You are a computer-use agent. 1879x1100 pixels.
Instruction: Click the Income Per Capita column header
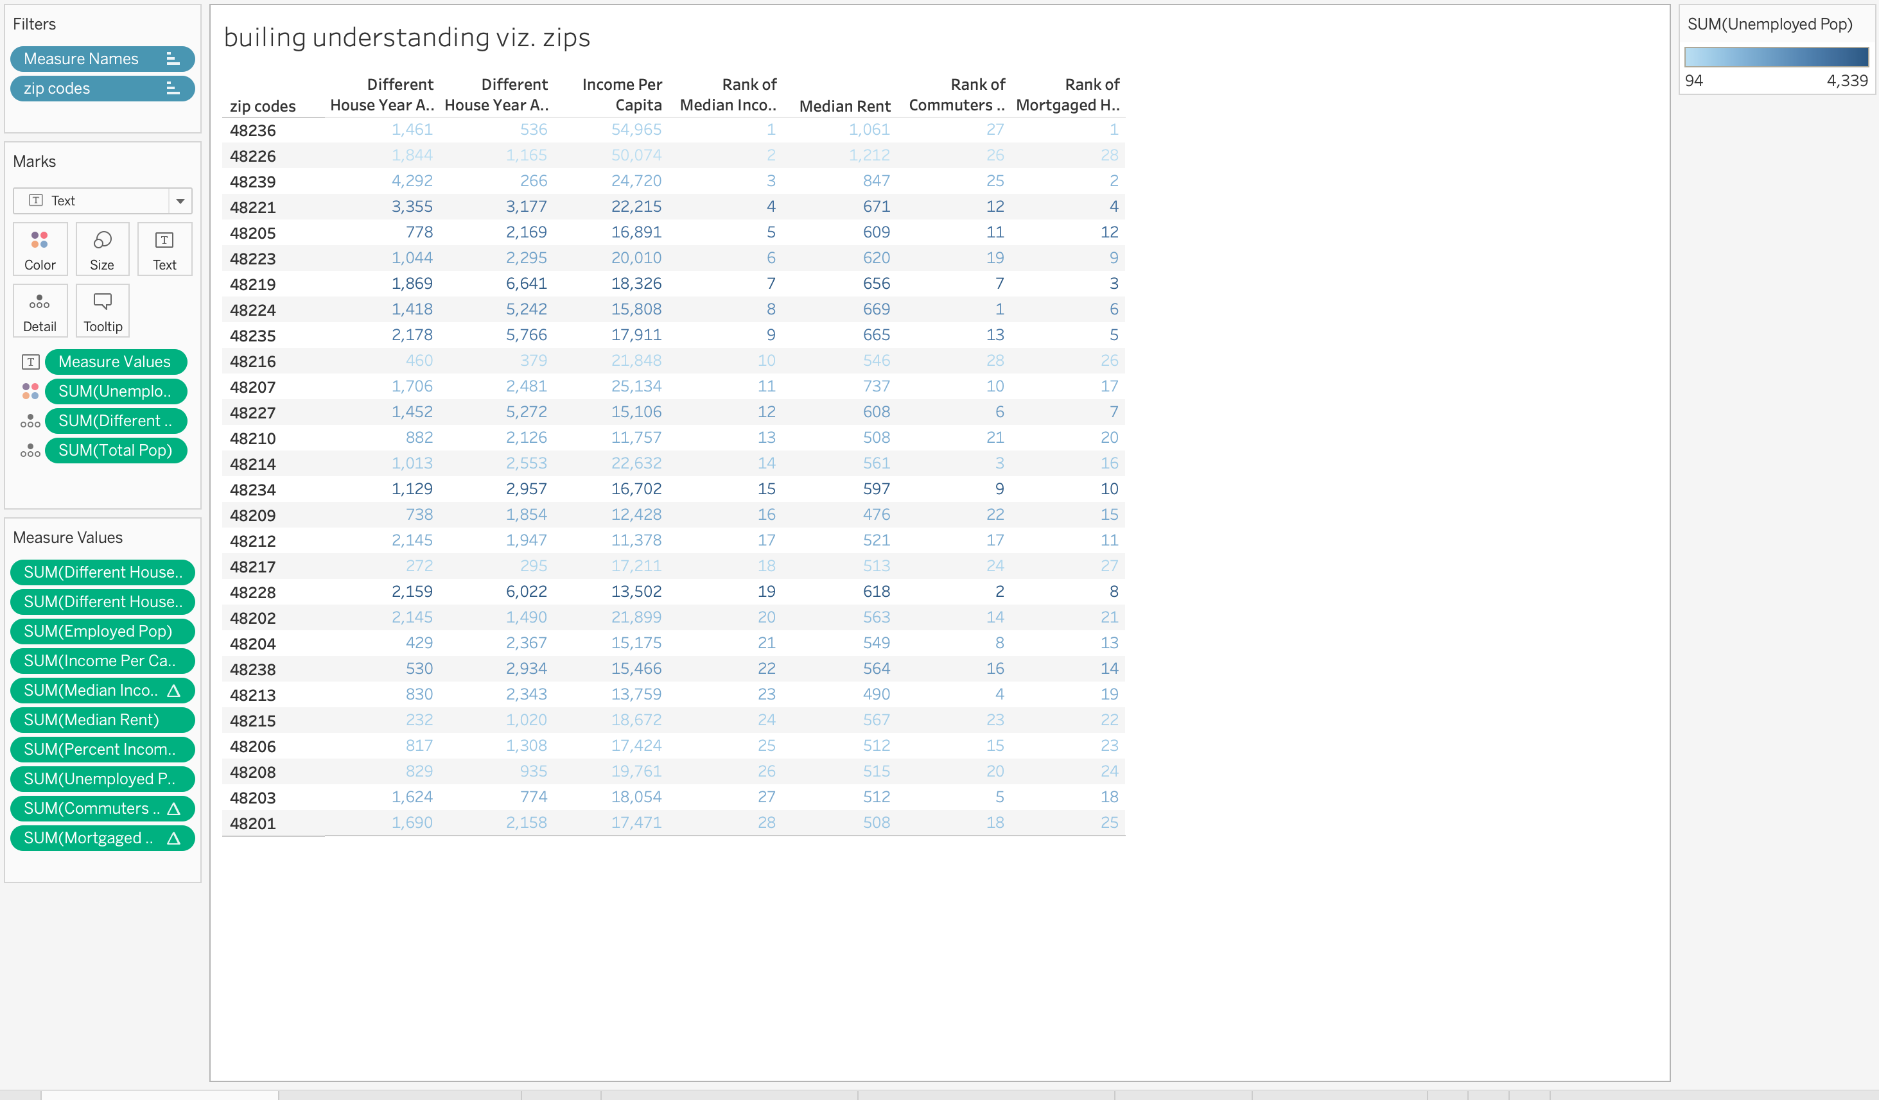click(622, 94)
